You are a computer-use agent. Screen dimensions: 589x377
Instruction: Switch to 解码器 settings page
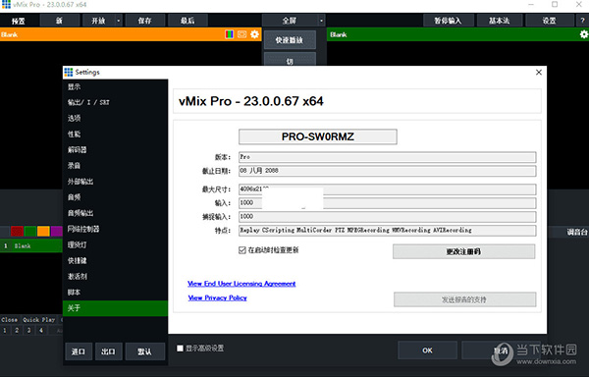(115, 150)
